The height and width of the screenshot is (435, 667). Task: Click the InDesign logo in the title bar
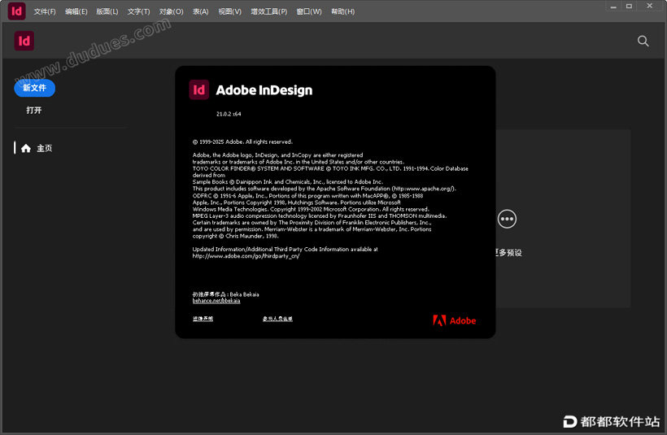(x=16, y=11)
